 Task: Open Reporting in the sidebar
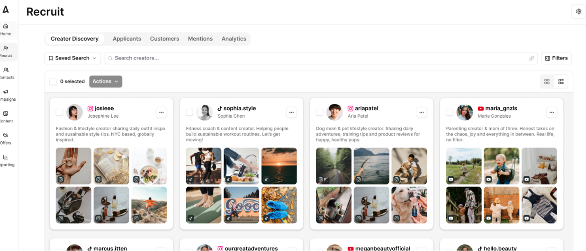pyautogui.click(x=6, y=160)
